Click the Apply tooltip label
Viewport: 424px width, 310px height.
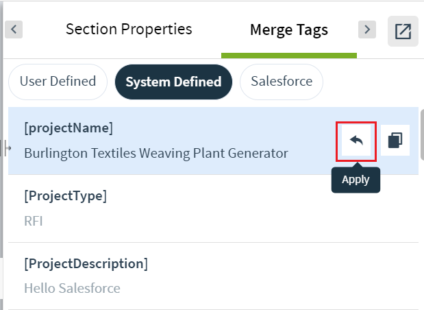pos(356,180)
